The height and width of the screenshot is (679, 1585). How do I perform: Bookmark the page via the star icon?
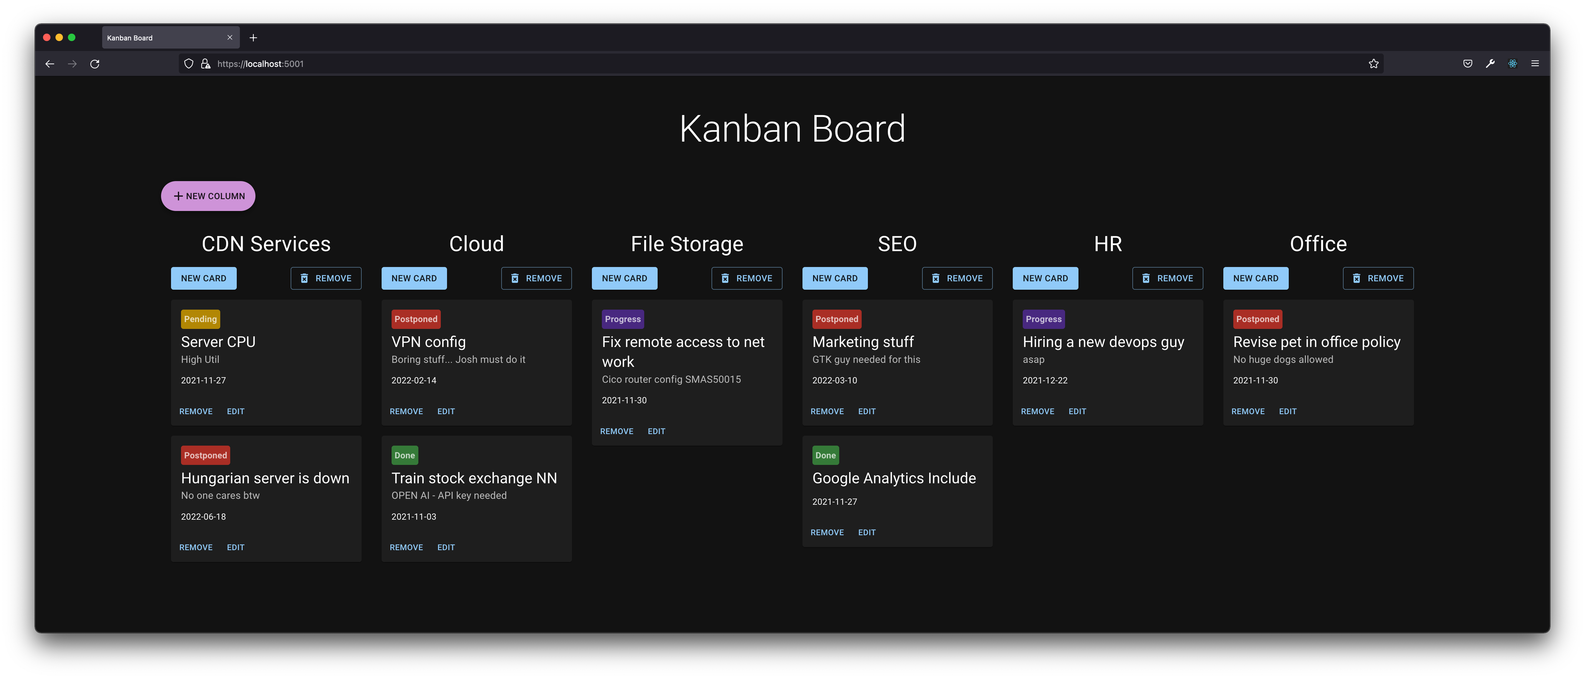(1373, 63)
